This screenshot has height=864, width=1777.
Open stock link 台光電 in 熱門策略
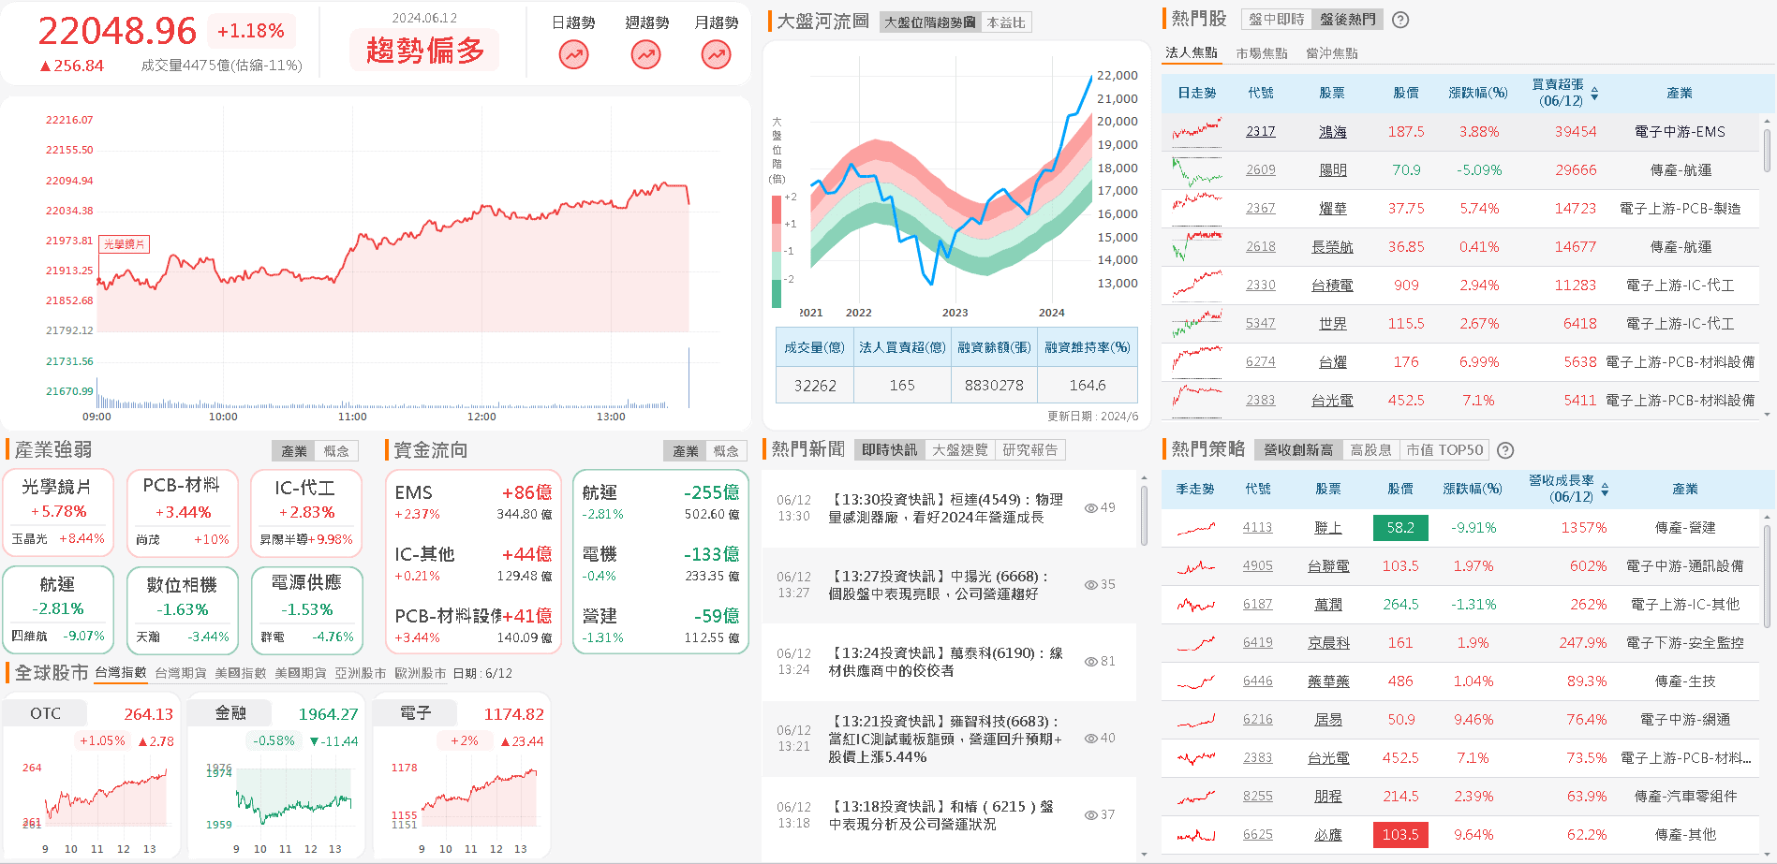coord(1328,758)
